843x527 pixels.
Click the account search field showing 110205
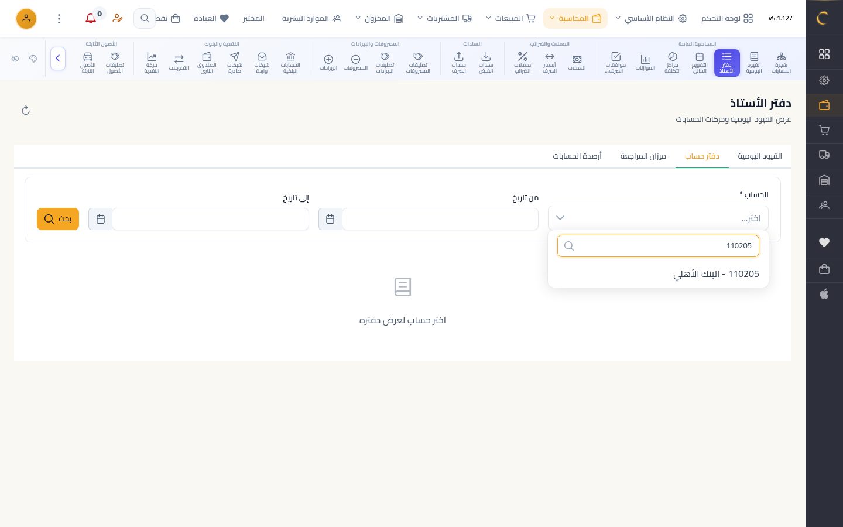point(658,246)
